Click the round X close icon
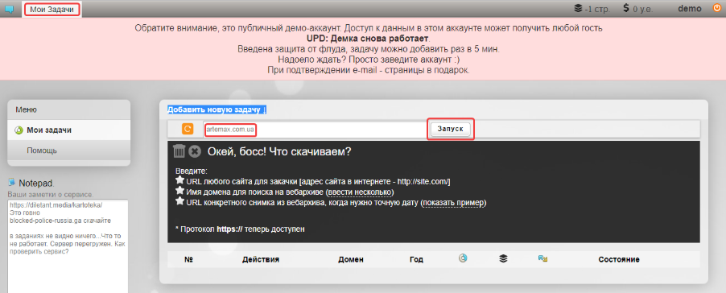Screen dimensions: 726x293 click(x=195, y=151)
